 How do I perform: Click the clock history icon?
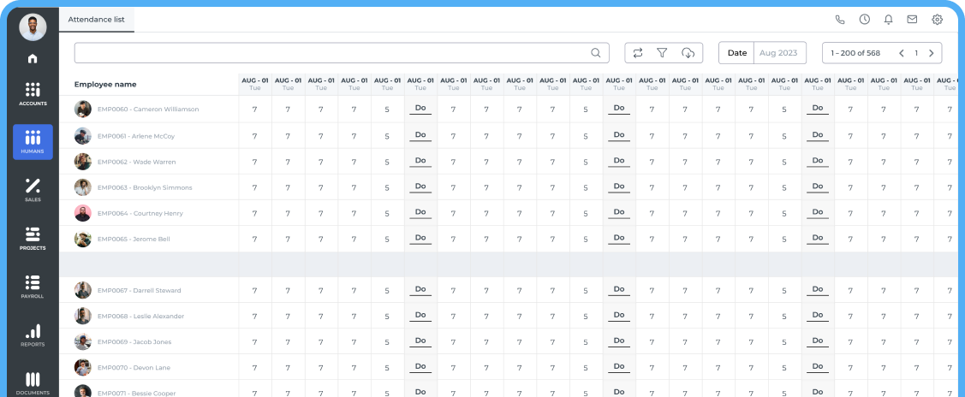[865, 19]
